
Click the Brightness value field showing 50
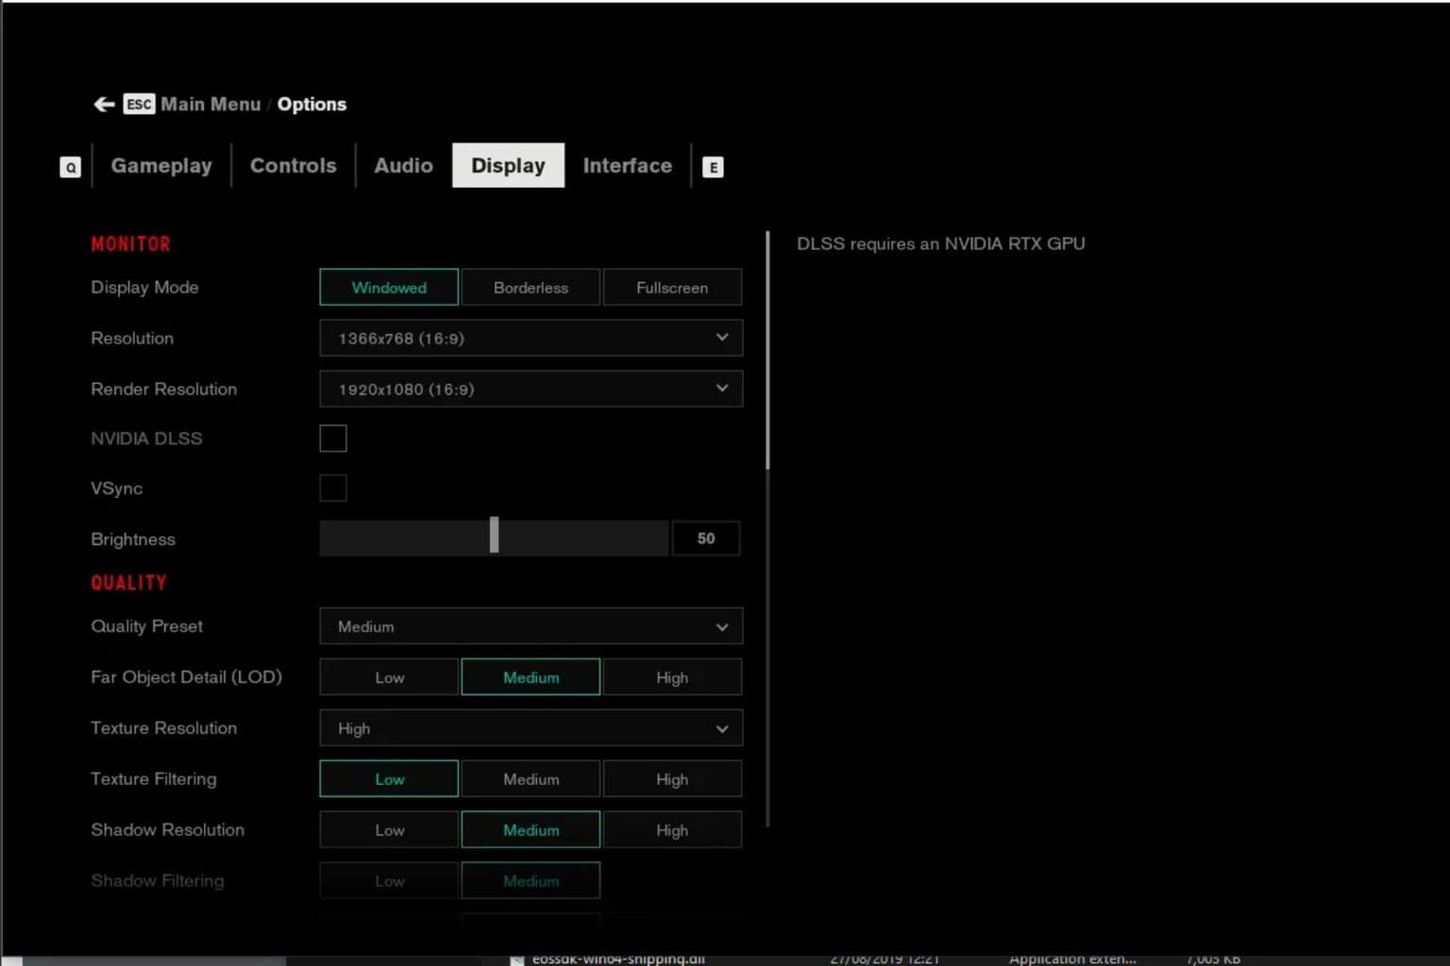(x=706, y=538)
